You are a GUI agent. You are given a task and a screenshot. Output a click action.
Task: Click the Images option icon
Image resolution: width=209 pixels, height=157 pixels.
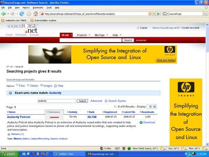point(41,85)
